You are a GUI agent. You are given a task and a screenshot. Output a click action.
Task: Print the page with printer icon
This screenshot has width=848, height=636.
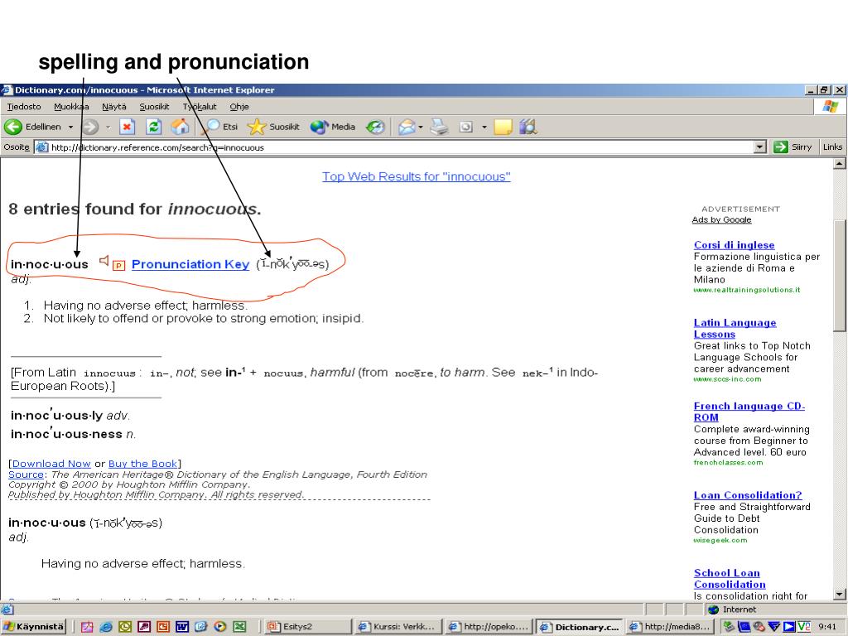(x=439, y=127)
